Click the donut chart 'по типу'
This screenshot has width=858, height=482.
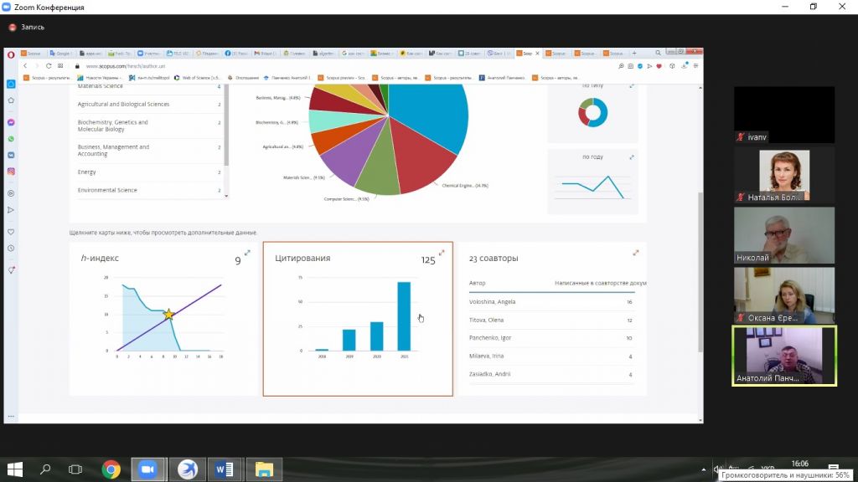point(592,113)
